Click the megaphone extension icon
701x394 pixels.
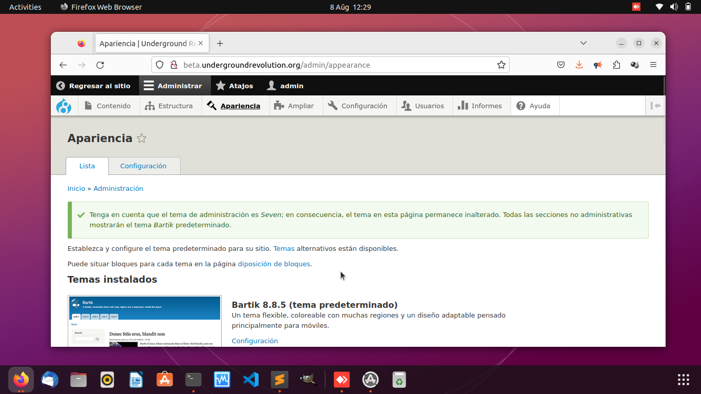click(x=598, y=65)
